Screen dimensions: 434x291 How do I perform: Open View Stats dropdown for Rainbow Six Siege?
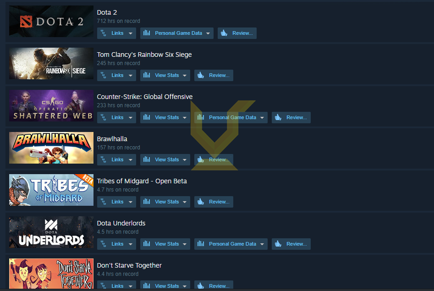pos(185,75)
